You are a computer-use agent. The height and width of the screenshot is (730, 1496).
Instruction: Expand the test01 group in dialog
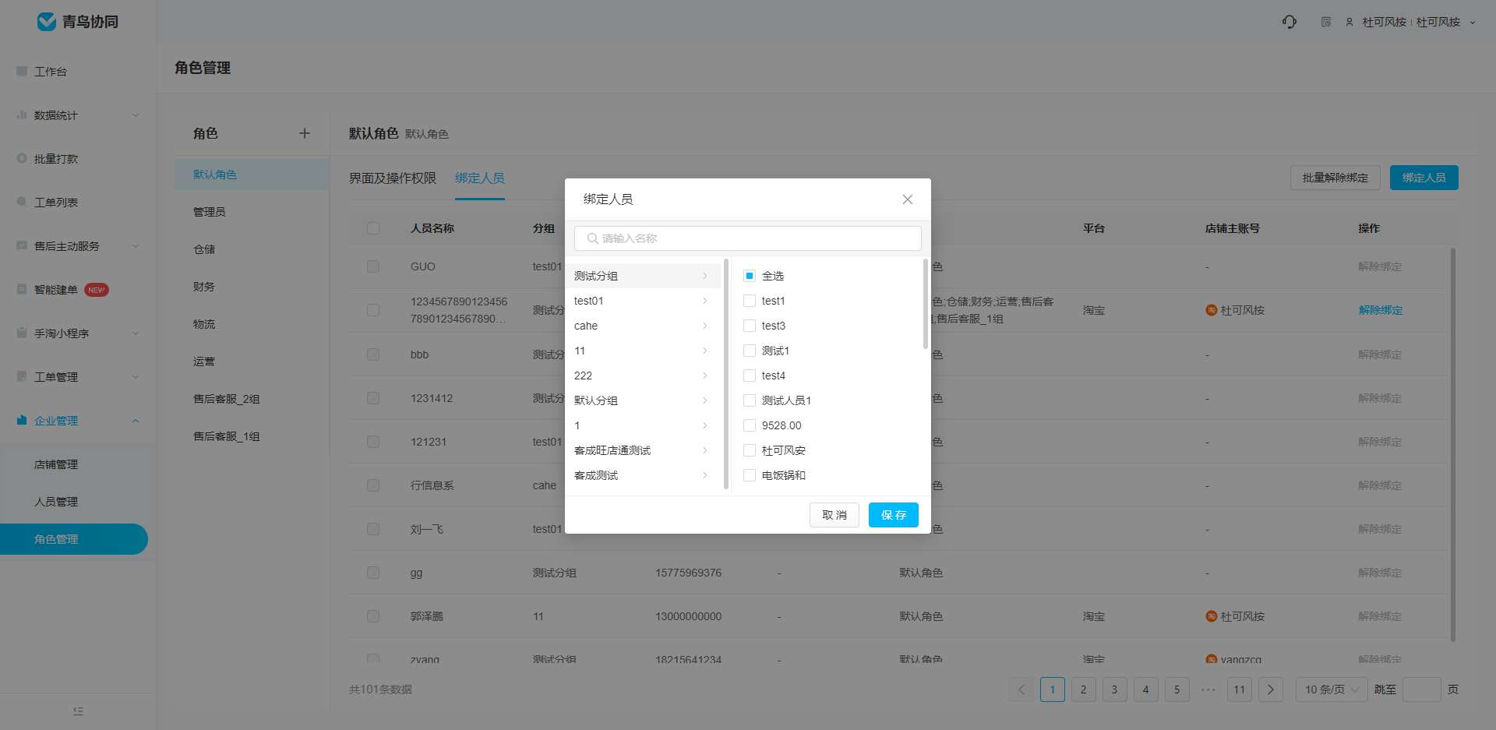click(x=643, y=301)
